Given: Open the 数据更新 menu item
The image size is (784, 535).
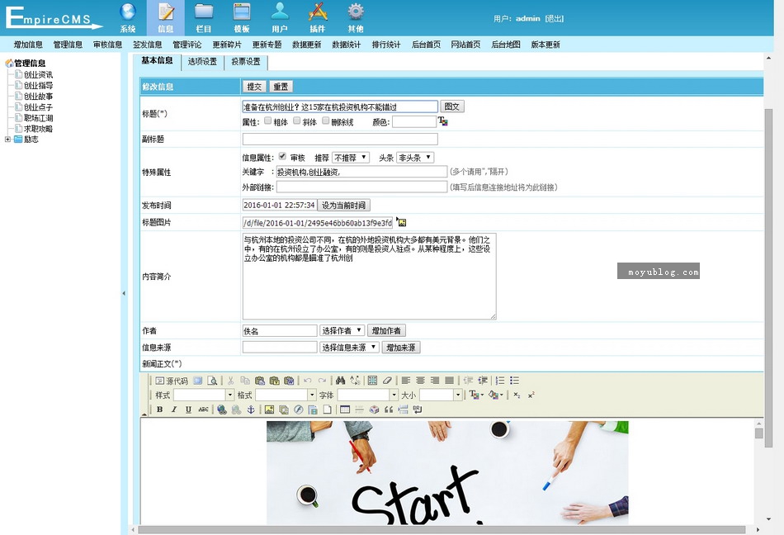Looking at the screenshot, I should click(x=306, y=45).
